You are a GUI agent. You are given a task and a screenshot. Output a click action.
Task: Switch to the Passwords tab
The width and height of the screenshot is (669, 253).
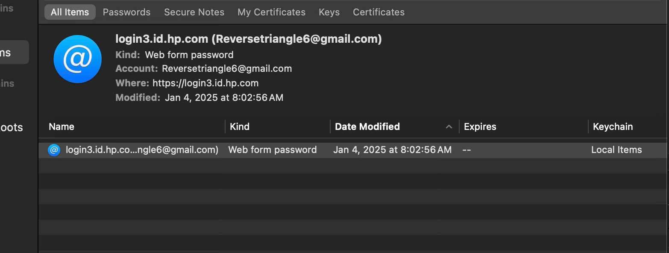pos(126,12)
